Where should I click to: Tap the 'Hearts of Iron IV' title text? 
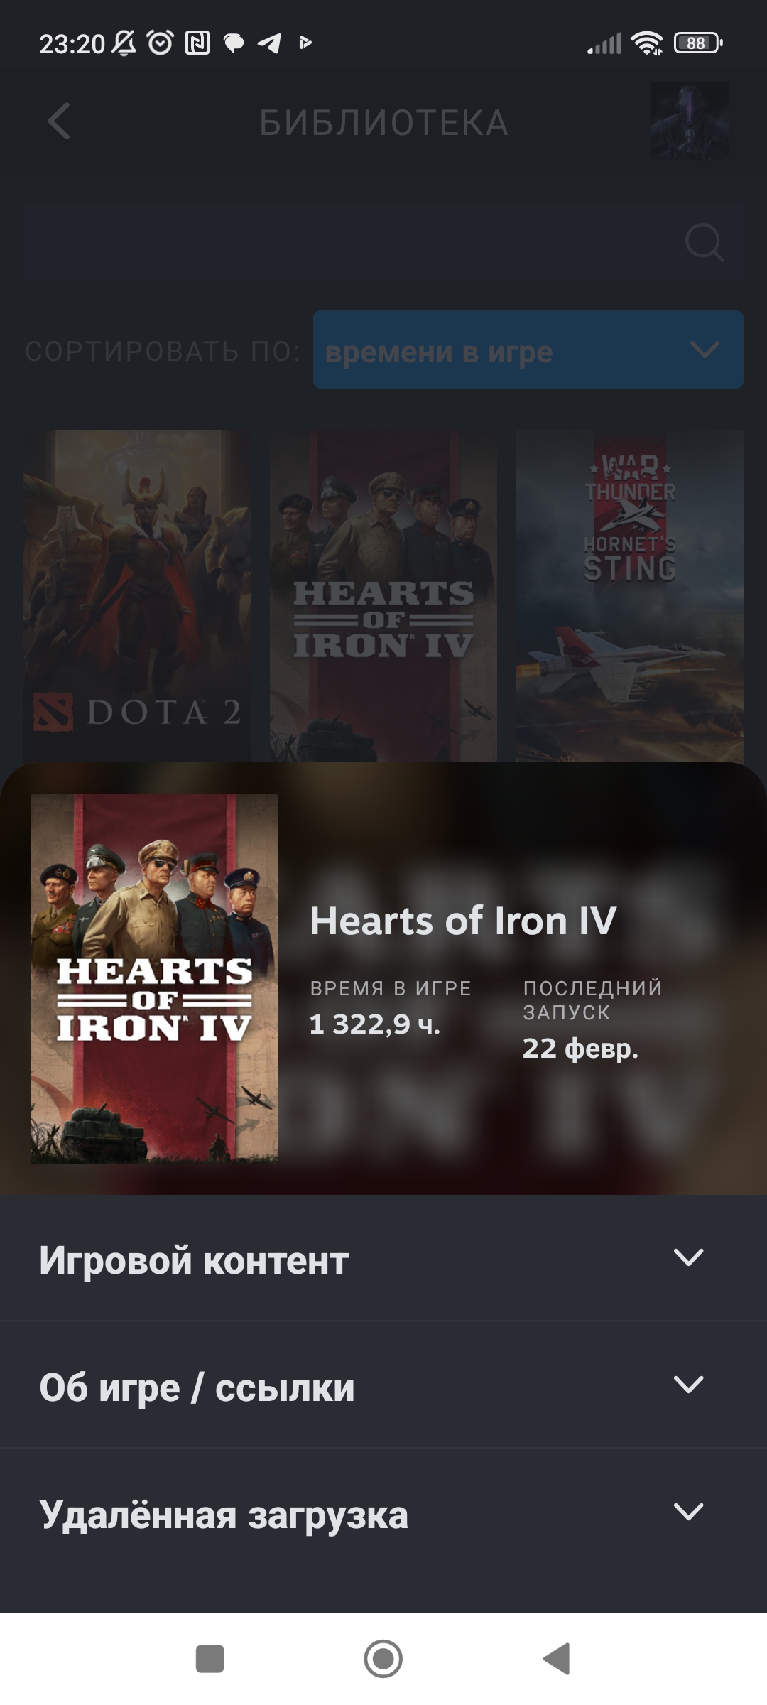463,921
